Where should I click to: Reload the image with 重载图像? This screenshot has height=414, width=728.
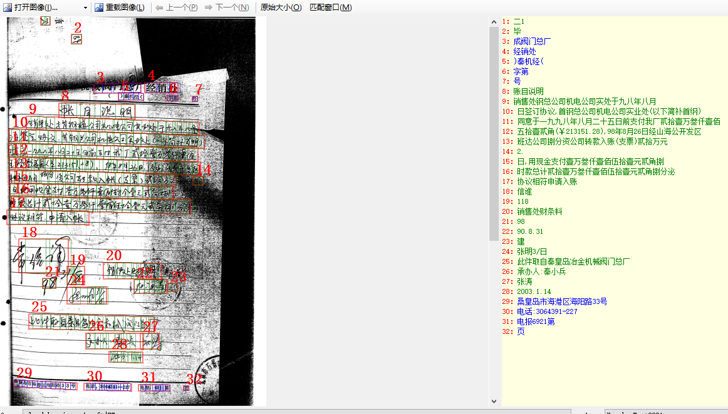coord(120,8)
